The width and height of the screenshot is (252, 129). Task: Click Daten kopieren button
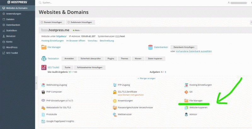coord(155,59)
